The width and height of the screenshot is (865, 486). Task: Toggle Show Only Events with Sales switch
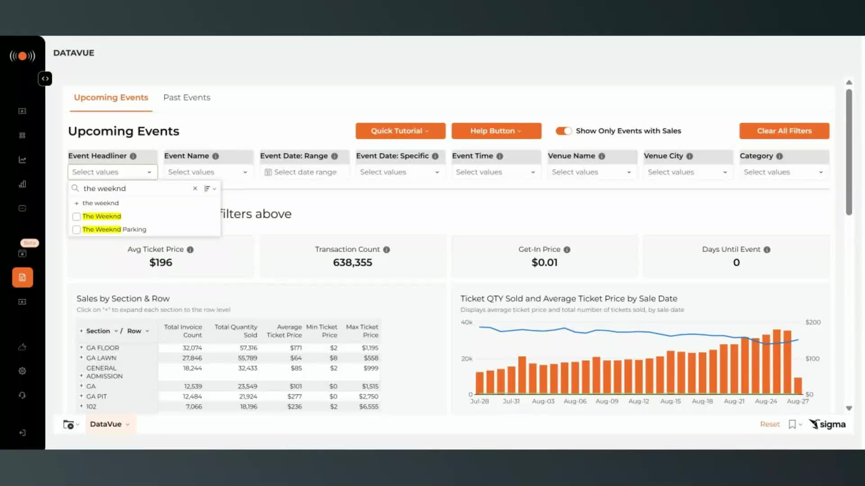563,131
